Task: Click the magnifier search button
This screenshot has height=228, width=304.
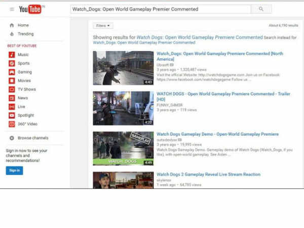Action: click(261, 9)
